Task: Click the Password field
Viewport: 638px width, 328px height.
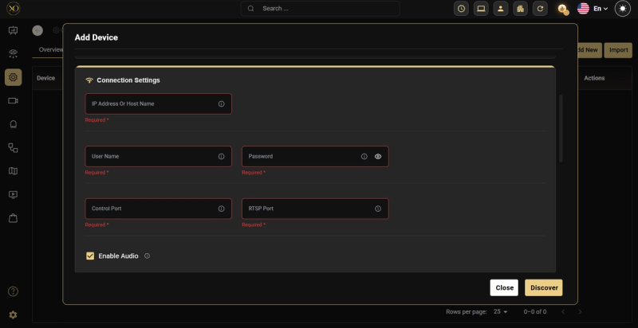Action: (315, 156)
